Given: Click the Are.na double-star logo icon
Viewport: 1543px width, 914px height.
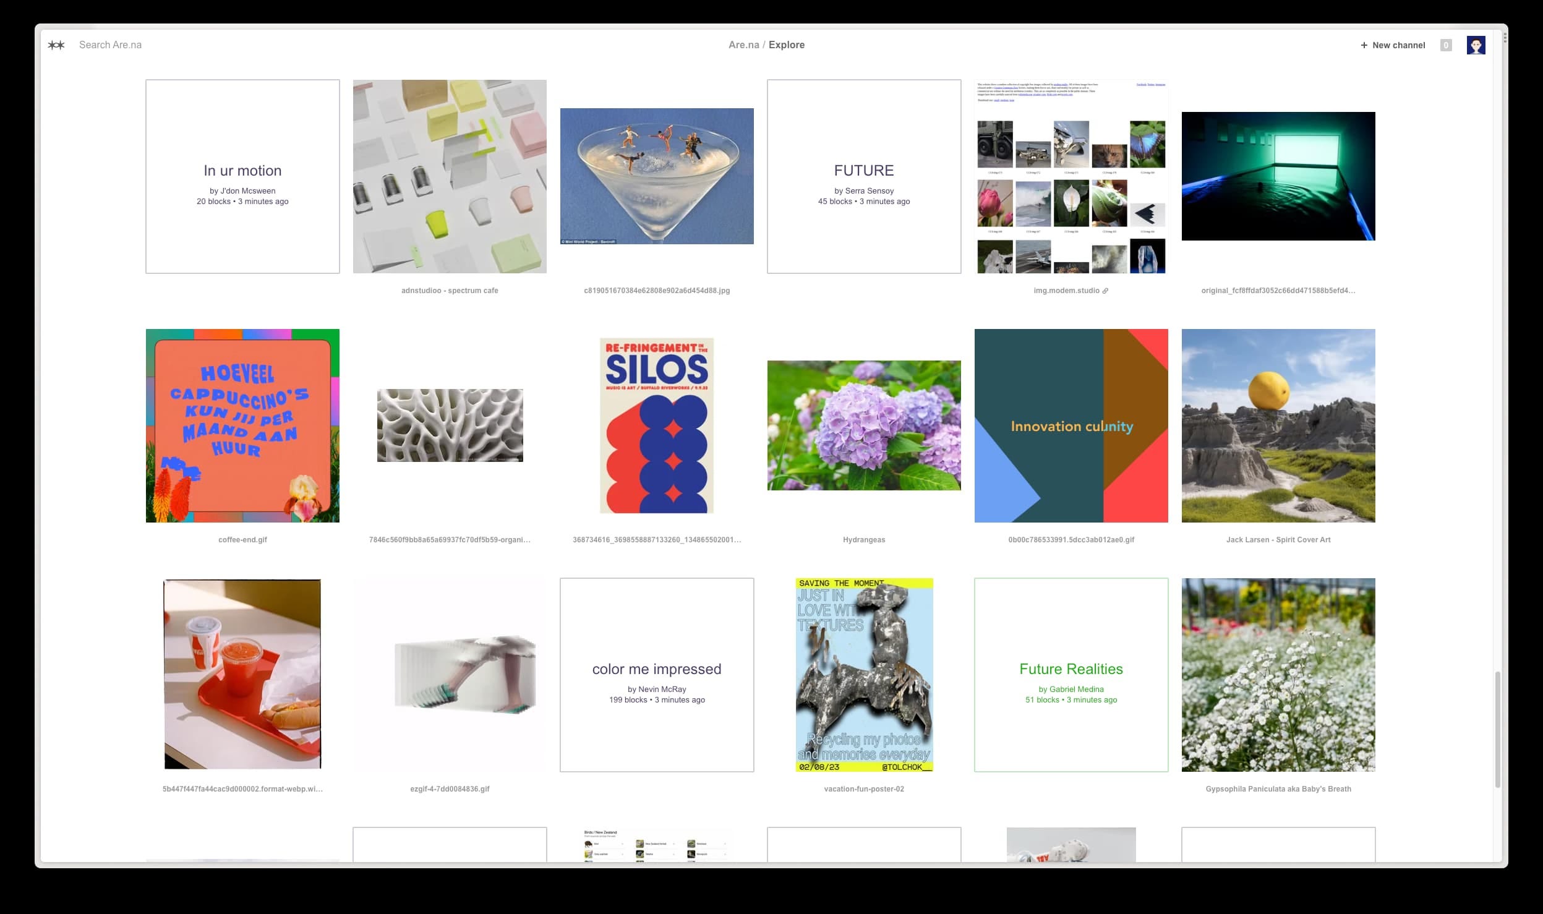Looking at the screenshot, I should (x=56, y=45).
